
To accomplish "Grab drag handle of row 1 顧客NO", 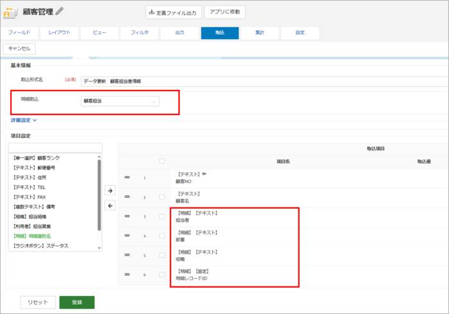I will click(x=127, y=177).
